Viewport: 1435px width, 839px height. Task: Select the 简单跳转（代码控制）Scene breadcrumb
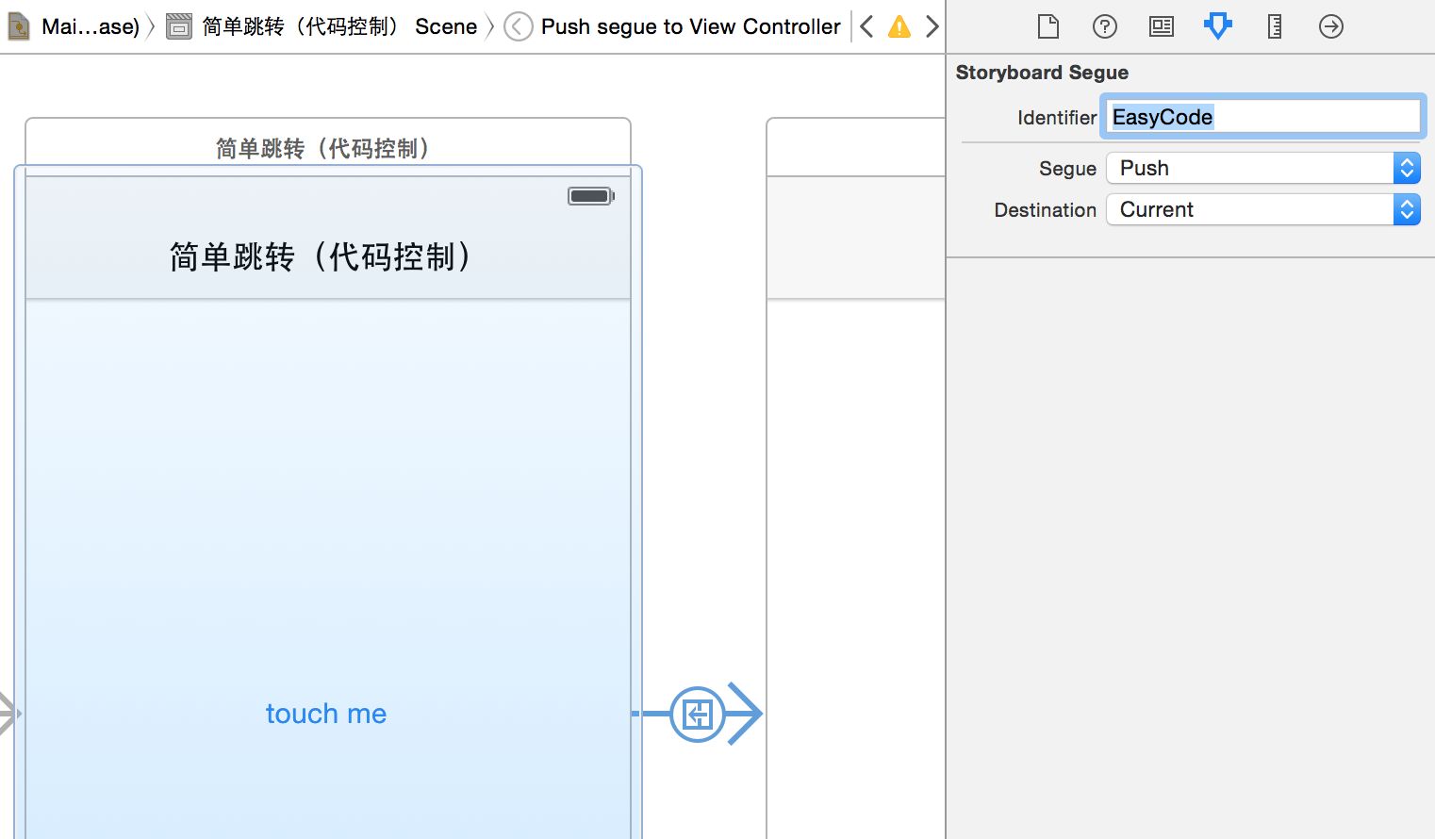tap(339, 26)
